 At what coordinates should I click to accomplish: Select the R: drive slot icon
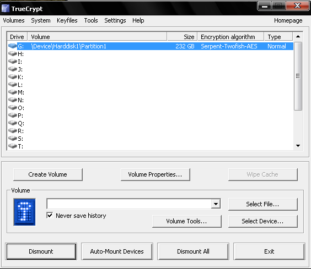click(x=13, y=131)
